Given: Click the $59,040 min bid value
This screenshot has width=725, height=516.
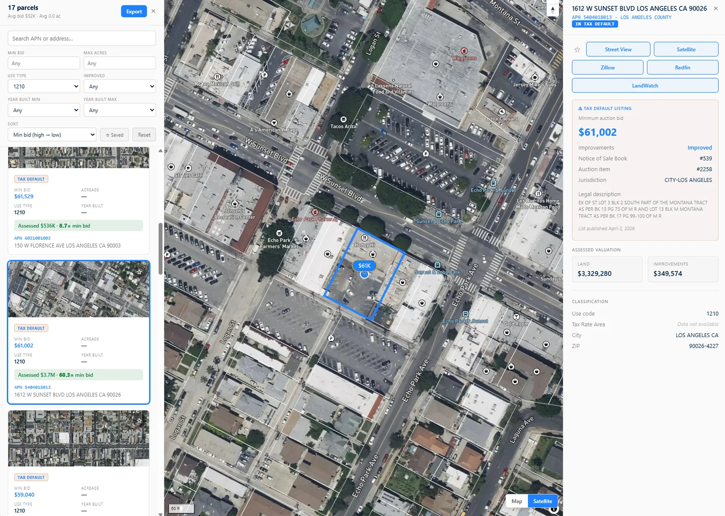Looking at the screenshot, I should [x=24, y=495].
